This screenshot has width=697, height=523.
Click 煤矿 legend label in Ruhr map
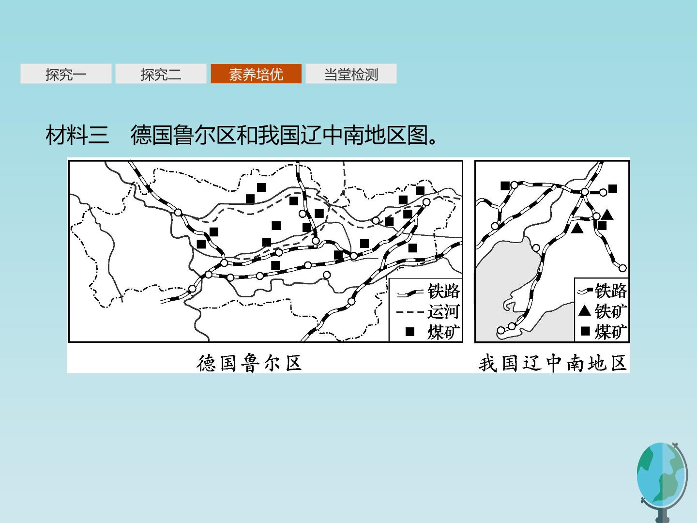coord(443,332)
